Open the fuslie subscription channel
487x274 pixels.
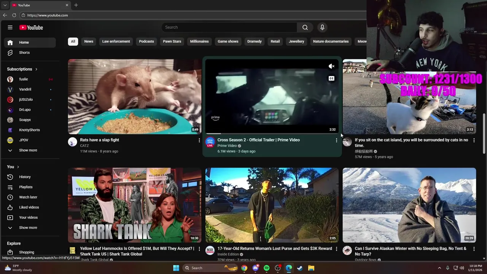click(x=30, y=79)
